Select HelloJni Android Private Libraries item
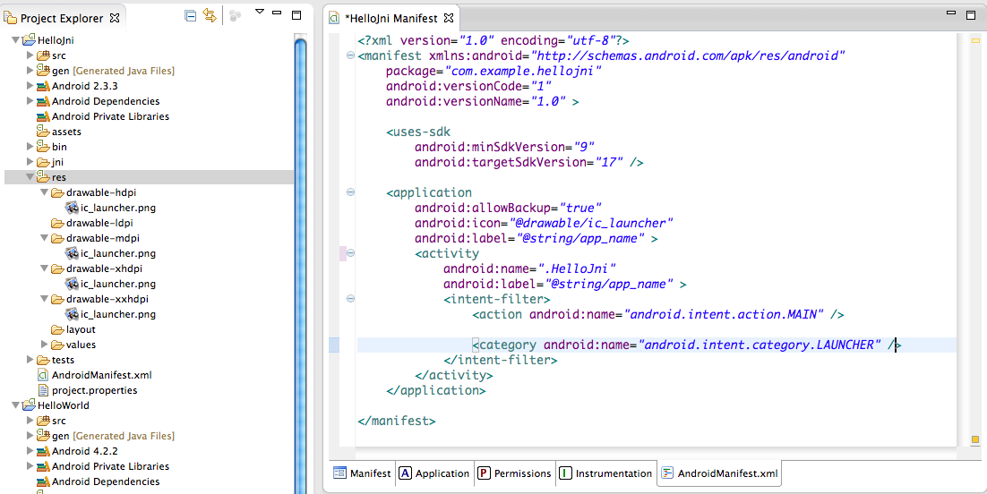Viewport: 987px width, 494px height. pos(110,116)
